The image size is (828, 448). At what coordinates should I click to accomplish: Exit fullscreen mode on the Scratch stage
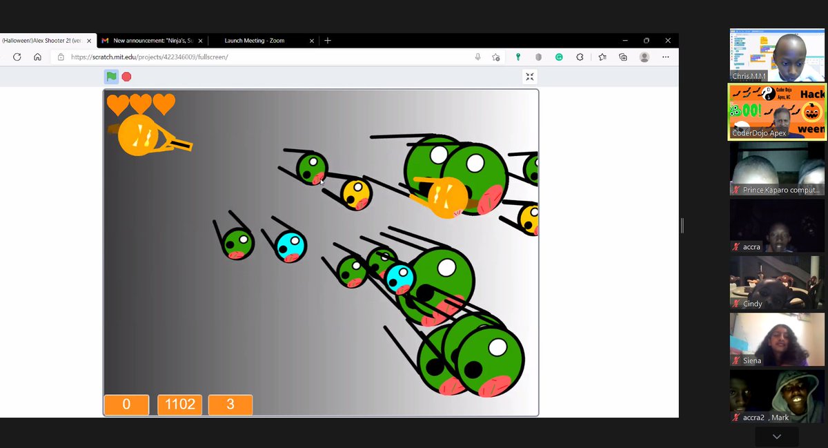(x=530, y=77)
